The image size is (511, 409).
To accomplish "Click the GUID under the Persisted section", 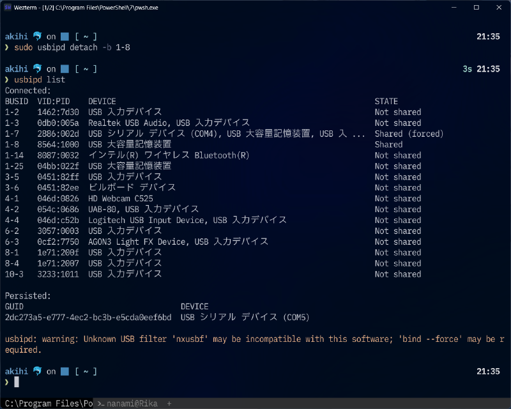I will [x=89, y=317].
